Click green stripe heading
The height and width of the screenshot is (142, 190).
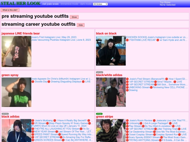pos(104,117)
